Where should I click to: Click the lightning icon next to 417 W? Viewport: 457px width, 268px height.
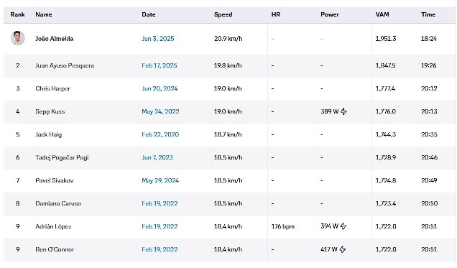tap(343, 249)
